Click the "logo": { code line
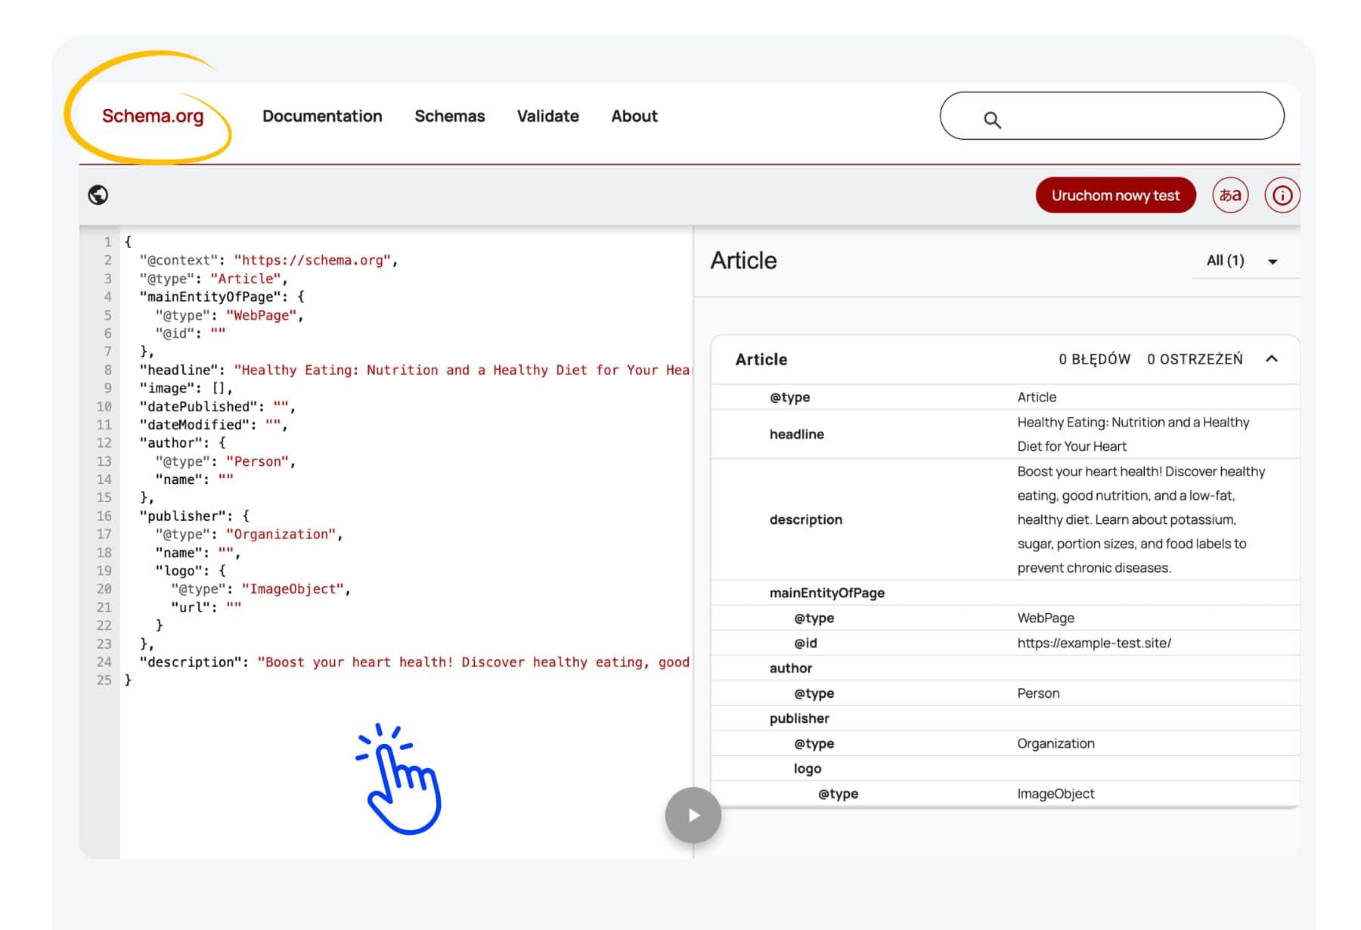The image size is (1361, 930). pyautogui.click(x=191, y=571)
